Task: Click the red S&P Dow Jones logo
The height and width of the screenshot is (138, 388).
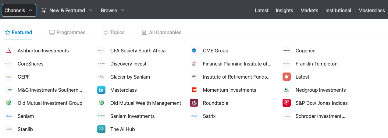Action: pyautogui.click(x=287, y=103)
